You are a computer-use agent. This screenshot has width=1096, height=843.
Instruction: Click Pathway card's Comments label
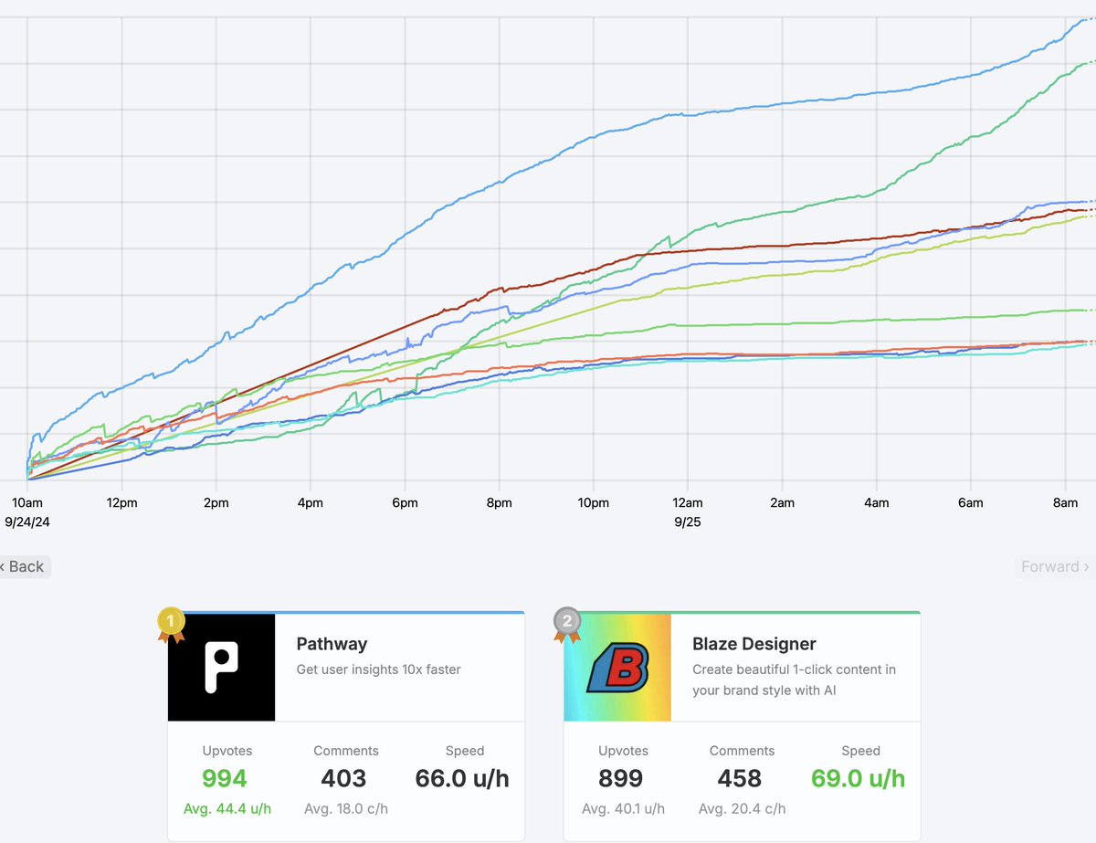[x=346, y=751]
